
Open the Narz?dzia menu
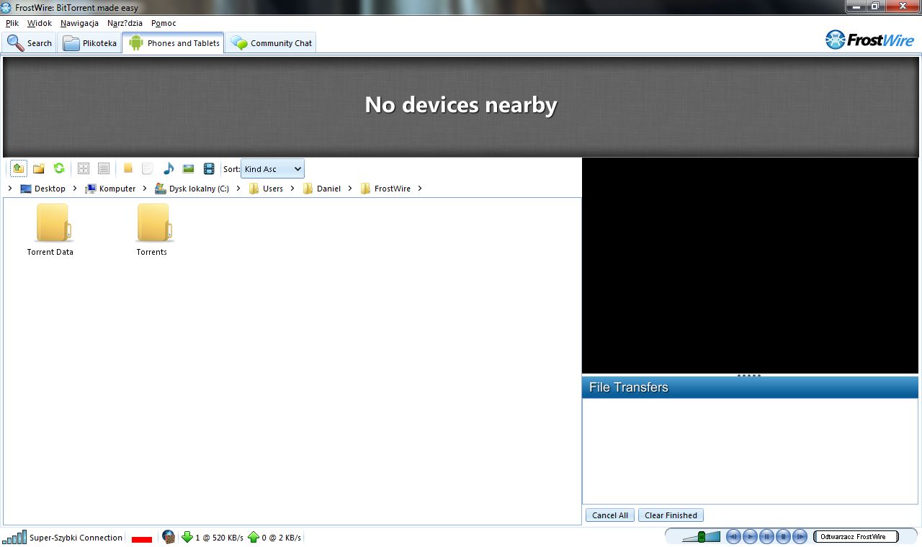[x=125, y=23]
